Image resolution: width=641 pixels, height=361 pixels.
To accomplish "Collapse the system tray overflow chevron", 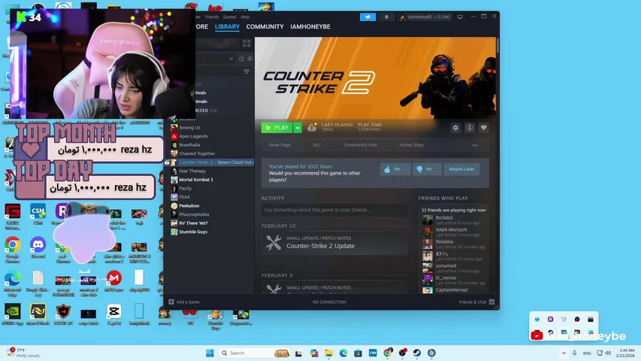I will coord(564,353).
